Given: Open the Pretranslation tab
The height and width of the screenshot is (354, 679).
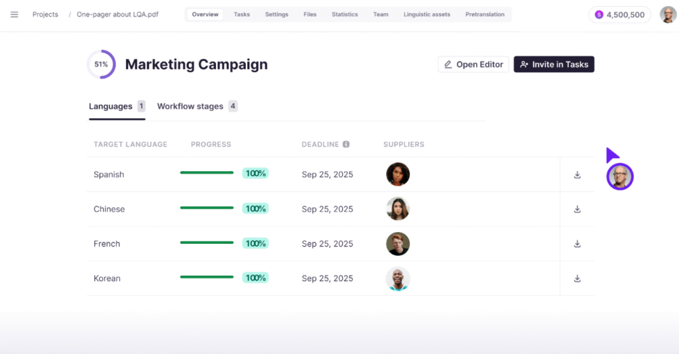Looking at the screenshot, I should pos(485,15).
